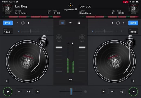
Task: Open left deck FX mixer settings icon
Action: coord(7,81)
